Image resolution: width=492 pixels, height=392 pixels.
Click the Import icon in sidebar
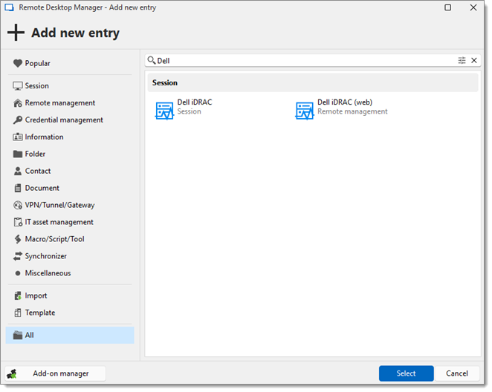coord(18,295)
